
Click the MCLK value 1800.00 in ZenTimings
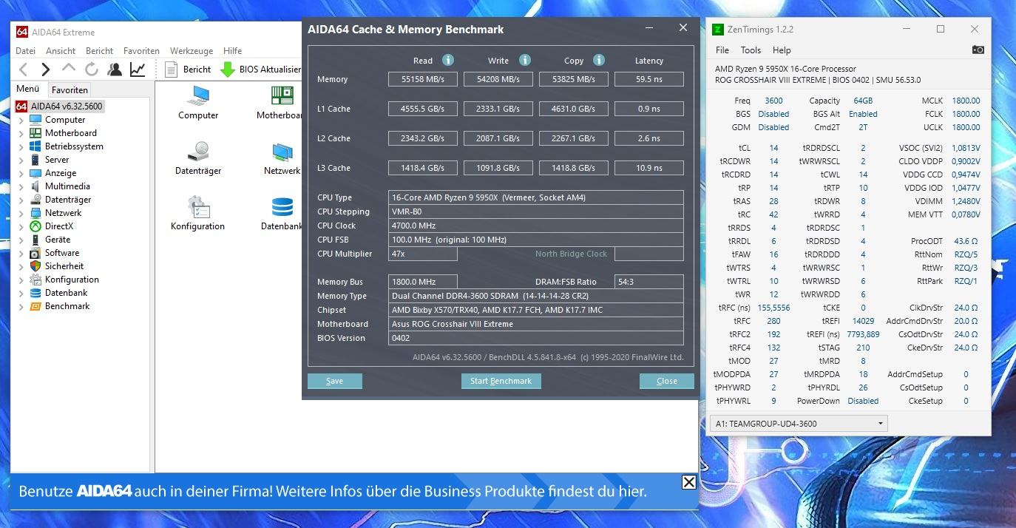pyautogui.click(x=966, y=101)
